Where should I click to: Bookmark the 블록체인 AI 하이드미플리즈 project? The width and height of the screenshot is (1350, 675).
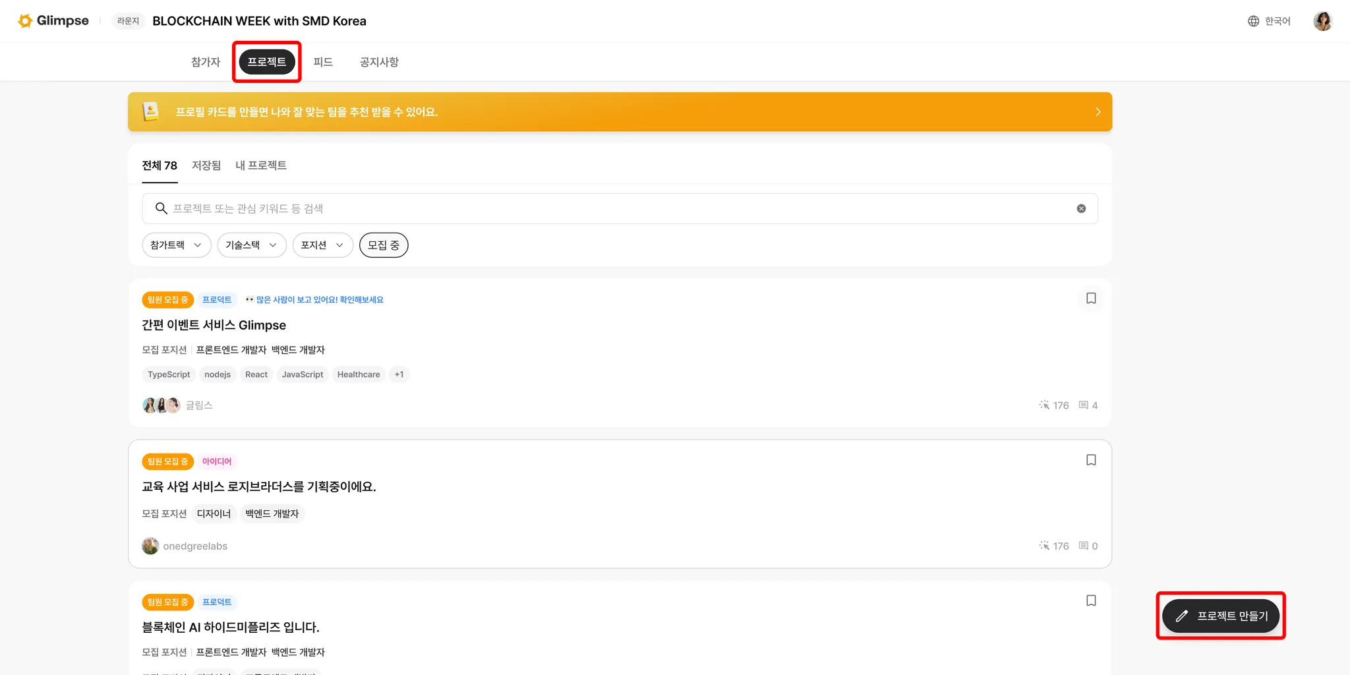1091,601
